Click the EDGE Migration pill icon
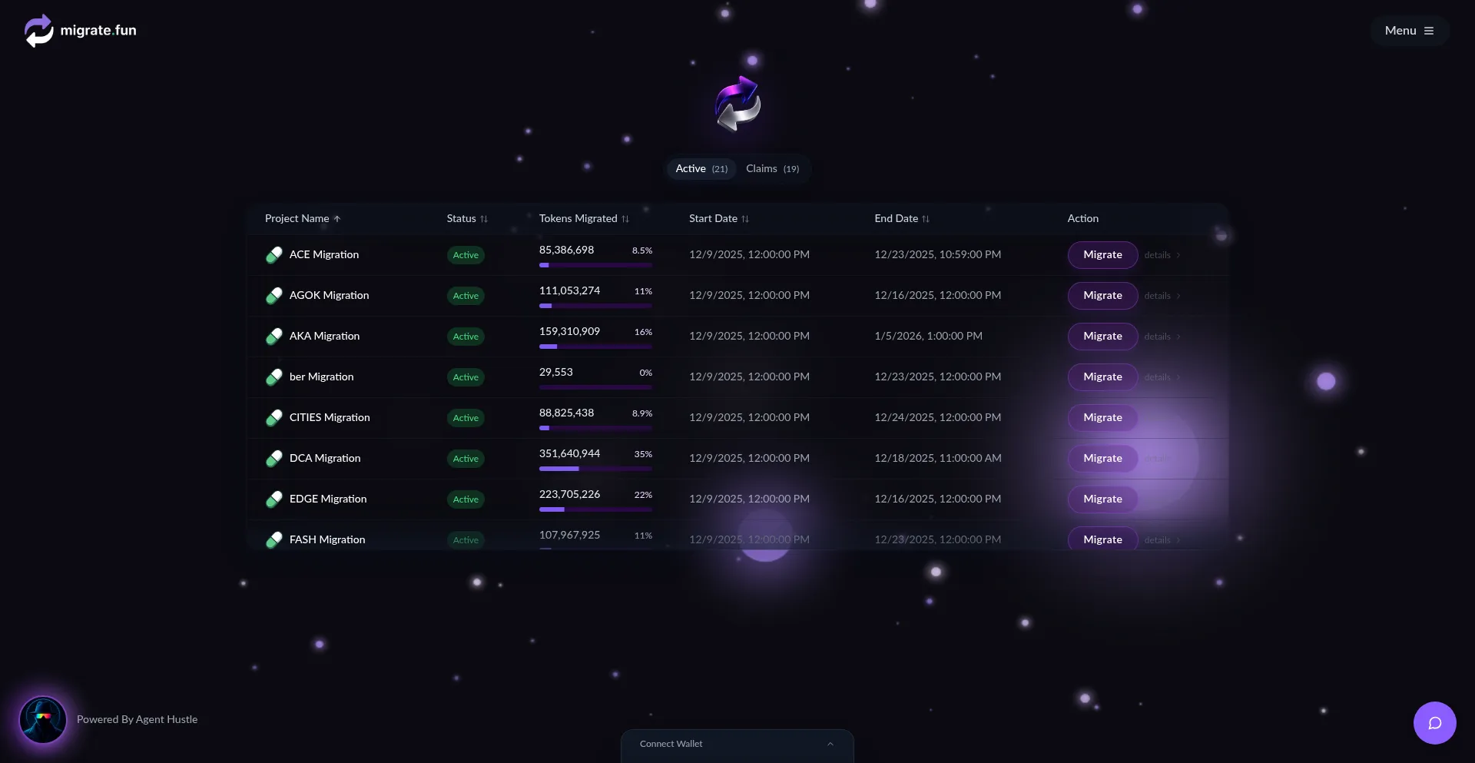1475x763 pixels. [x=274, y=499]
